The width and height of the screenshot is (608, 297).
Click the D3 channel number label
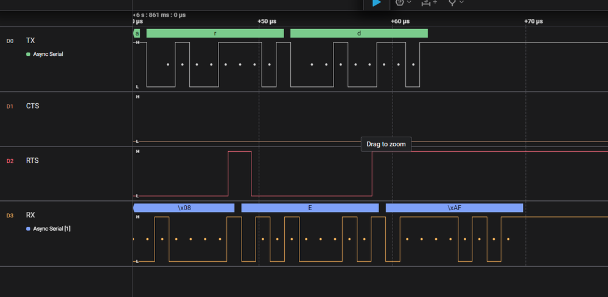[10, 216]
